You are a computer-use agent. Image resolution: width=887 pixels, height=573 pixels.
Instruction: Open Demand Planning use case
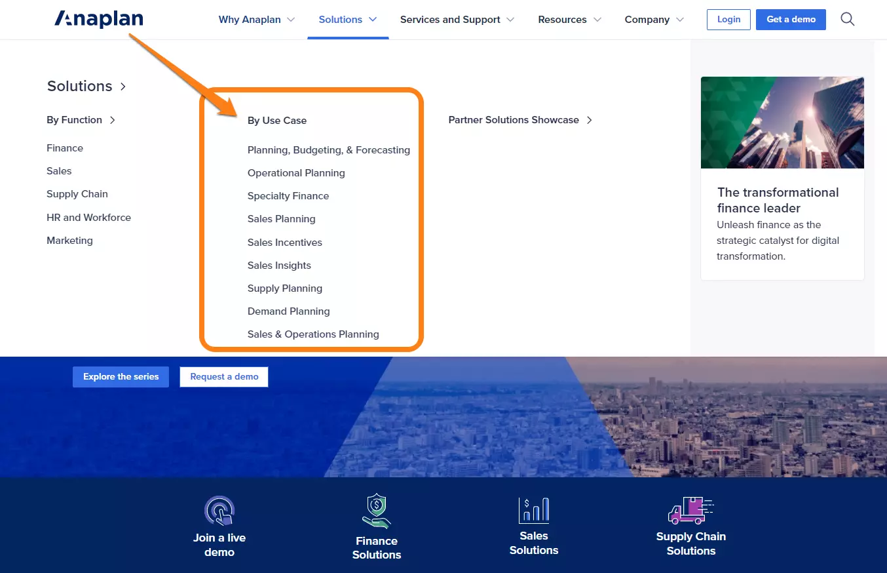point(289,311)
